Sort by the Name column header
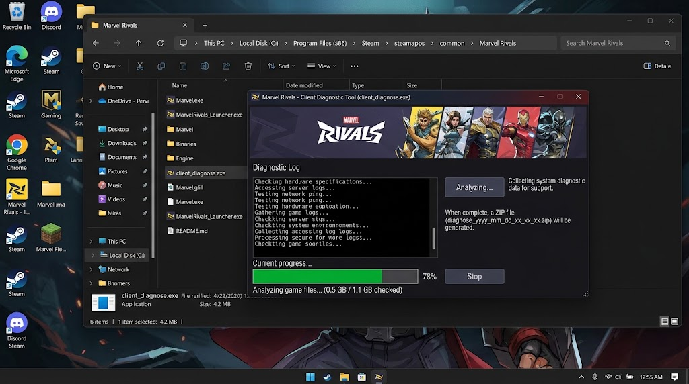 coord(179,85)
